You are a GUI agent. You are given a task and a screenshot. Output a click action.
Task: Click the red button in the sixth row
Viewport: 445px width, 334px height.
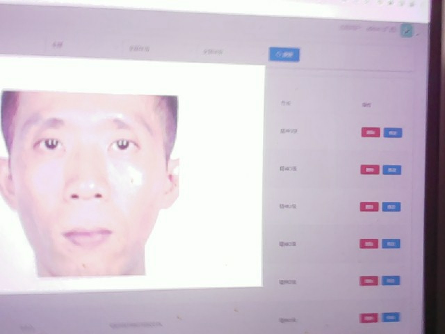click(x=369, y=318)
